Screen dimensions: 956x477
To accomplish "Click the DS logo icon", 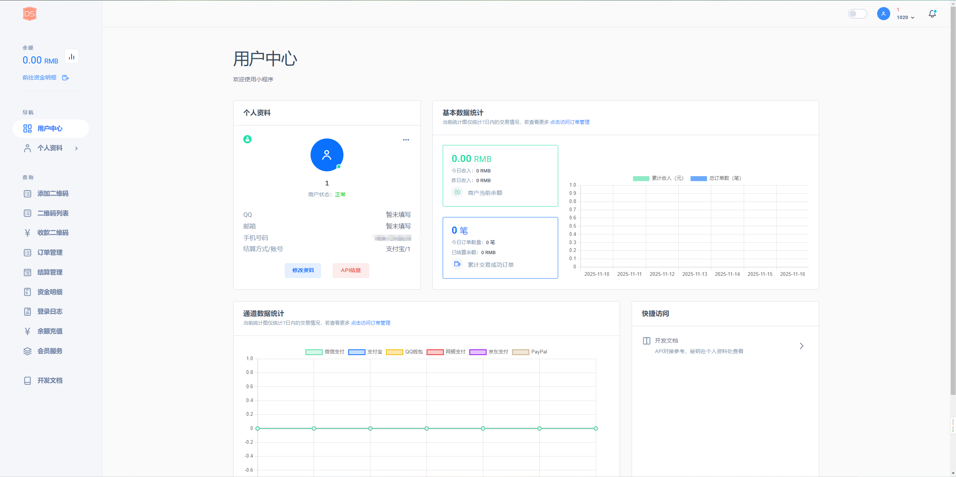I will click(x=30, y=14).
